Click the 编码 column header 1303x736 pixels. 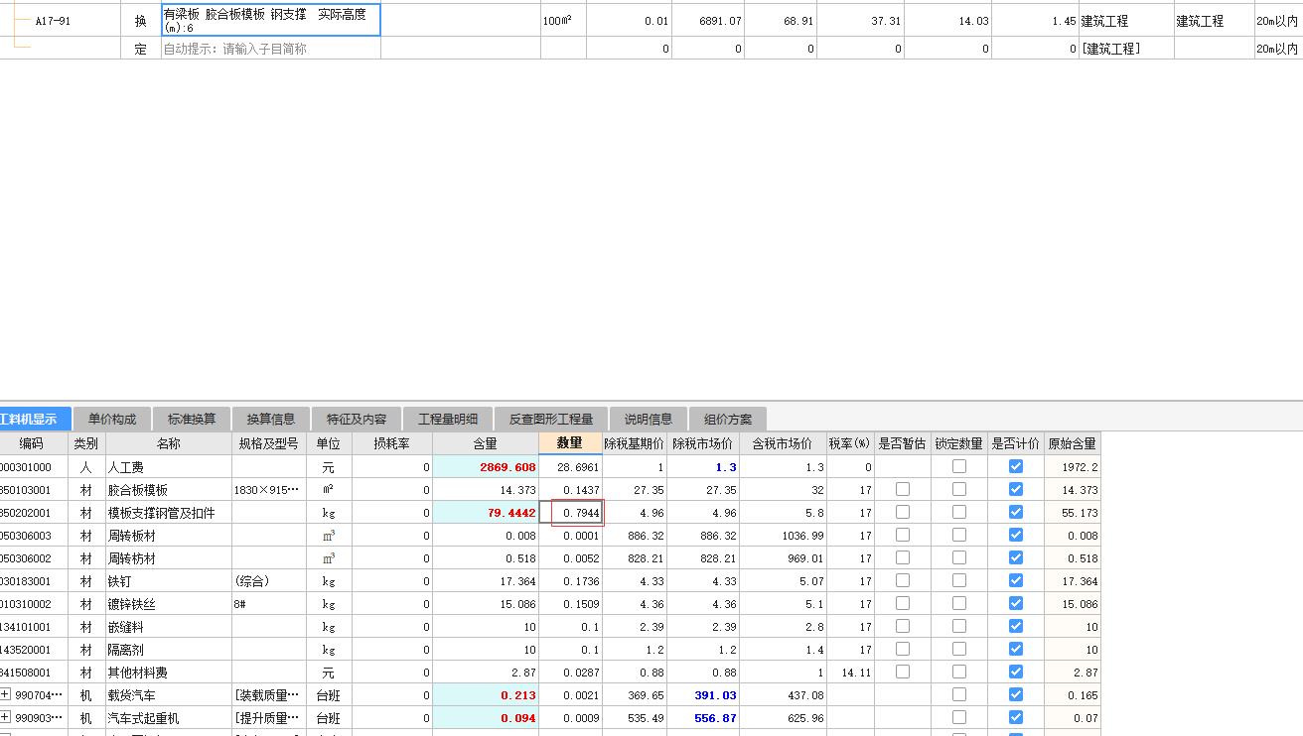click(33, 443)
